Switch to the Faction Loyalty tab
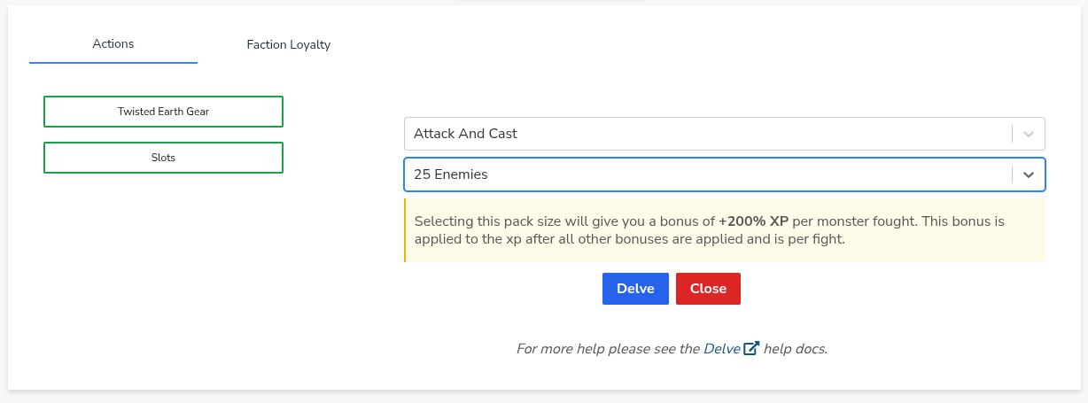This screenshot has height=403, width=1088. pyautogui.click(x=289, y=44)
